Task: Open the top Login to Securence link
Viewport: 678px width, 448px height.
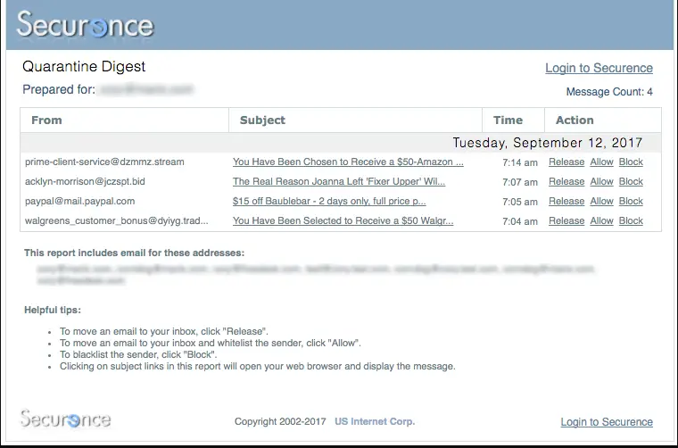Action: (599, 68)
